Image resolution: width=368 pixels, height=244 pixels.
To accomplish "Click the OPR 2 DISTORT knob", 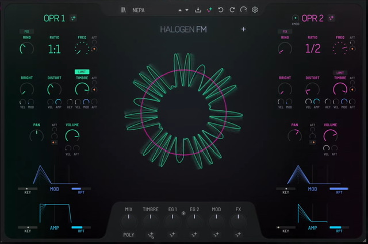I will [312, 90].
